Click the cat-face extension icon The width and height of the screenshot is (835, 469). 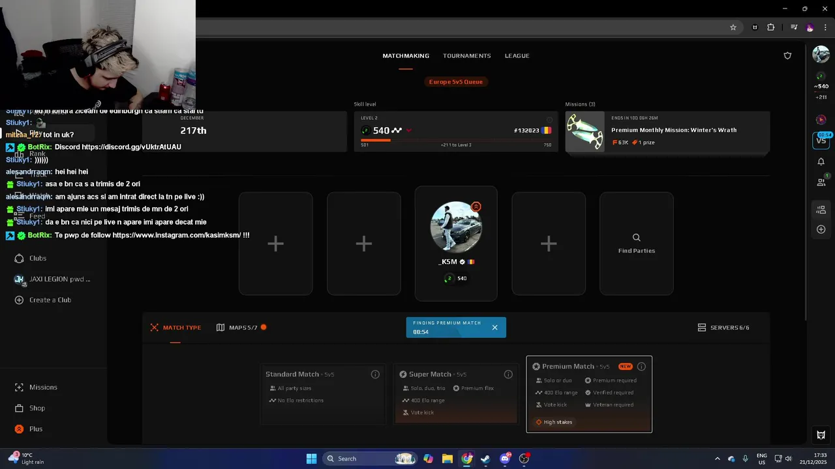(x=755, y=27)
